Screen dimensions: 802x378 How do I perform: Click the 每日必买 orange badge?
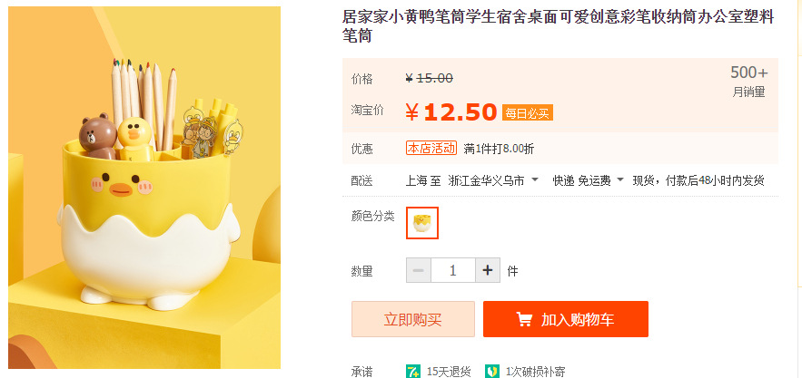point(528,113)
